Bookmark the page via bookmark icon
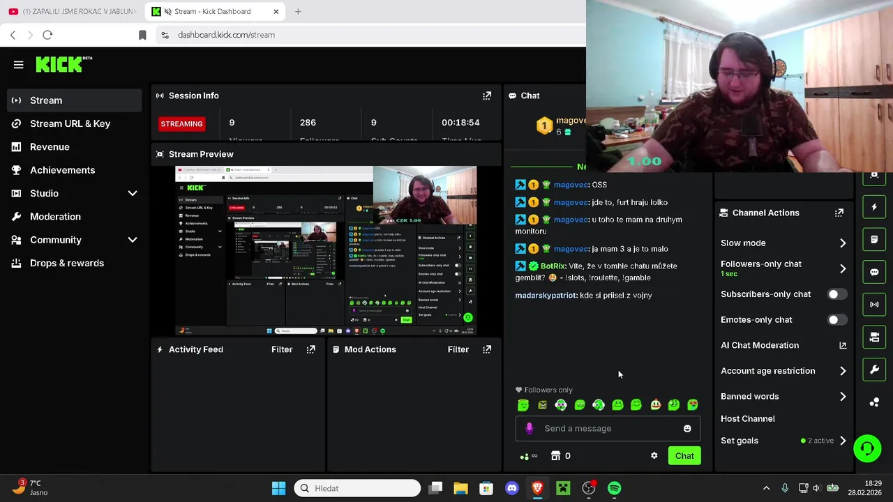Image resolution: width=893 pixels, height=502 pixels. 142,35
